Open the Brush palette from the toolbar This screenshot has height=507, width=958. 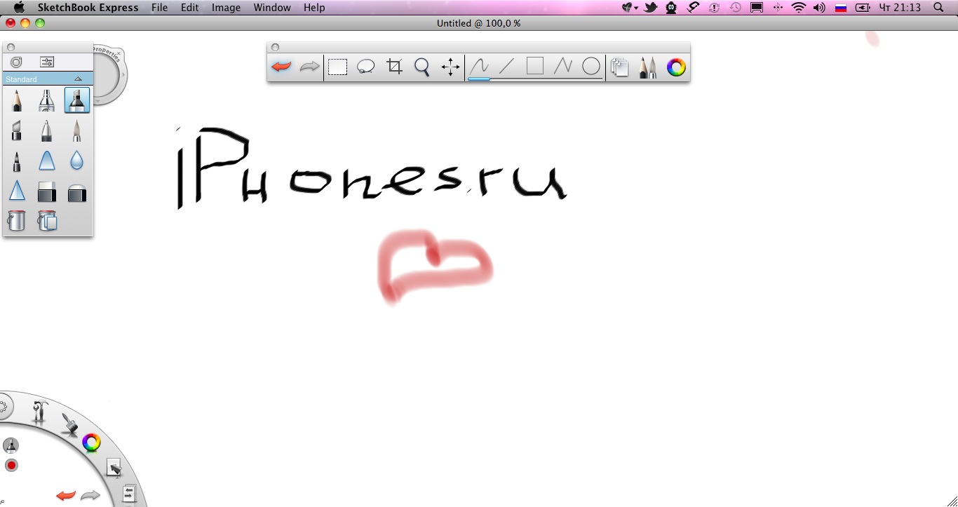pyautogui.click(x=648, y=67)
